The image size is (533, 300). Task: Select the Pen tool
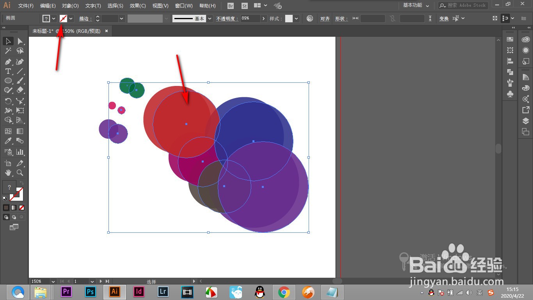8,62
